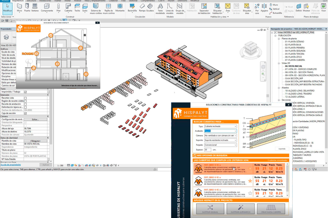328x218 pixels.
Task: Open the Archivo menu
Action: click(x=5, y=1)
